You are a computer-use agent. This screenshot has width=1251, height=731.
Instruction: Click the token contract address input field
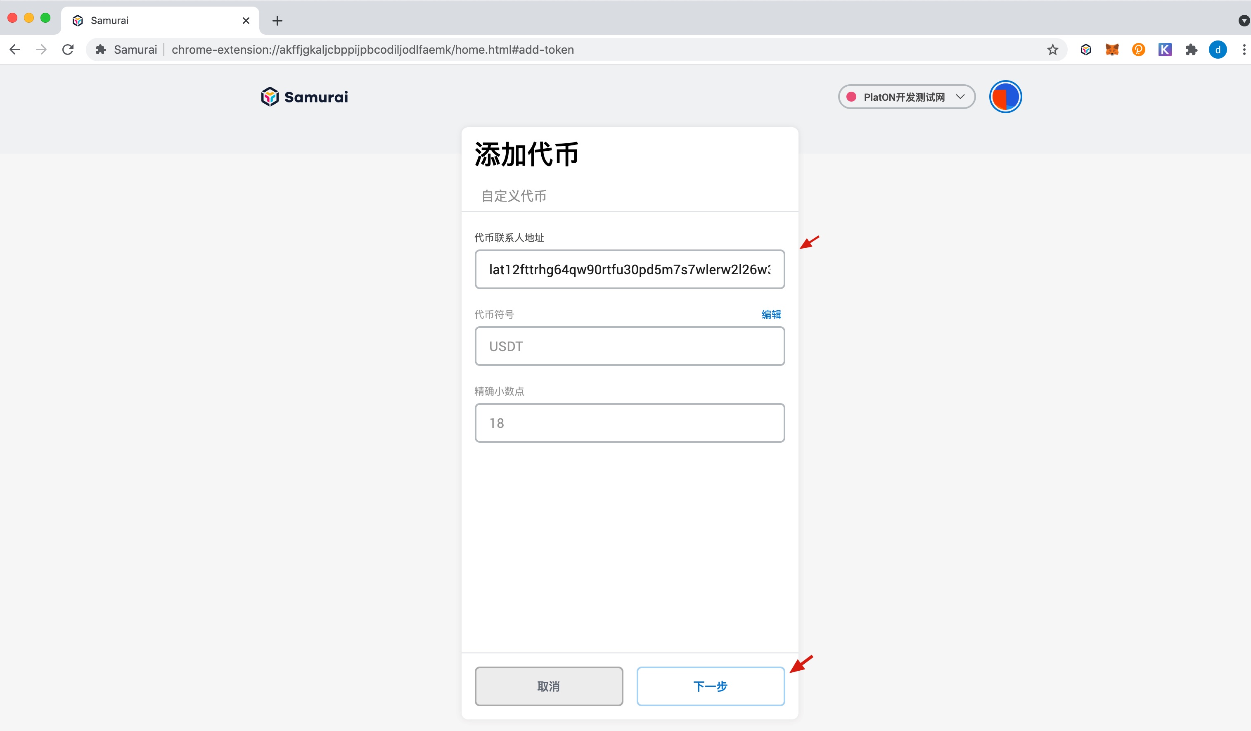point(630,269)
